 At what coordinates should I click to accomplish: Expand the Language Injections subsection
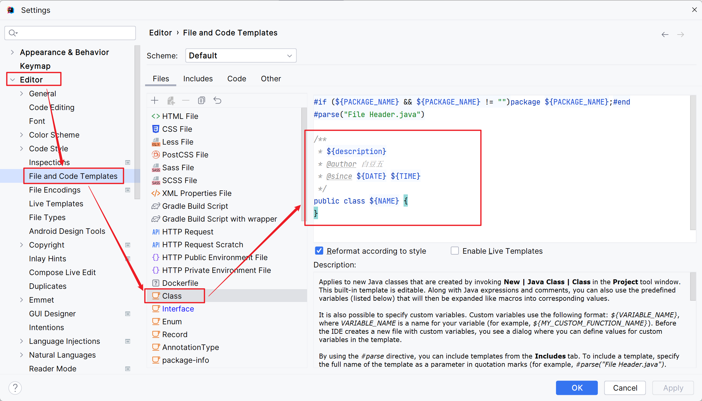21,341
